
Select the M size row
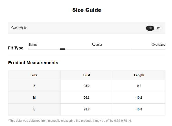[x=87, y=98]
